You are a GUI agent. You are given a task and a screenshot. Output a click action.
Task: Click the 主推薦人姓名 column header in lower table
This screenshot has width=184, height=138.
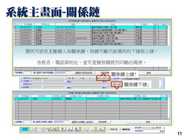76,96
